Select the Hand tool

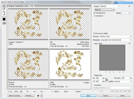tap(4, 6)
